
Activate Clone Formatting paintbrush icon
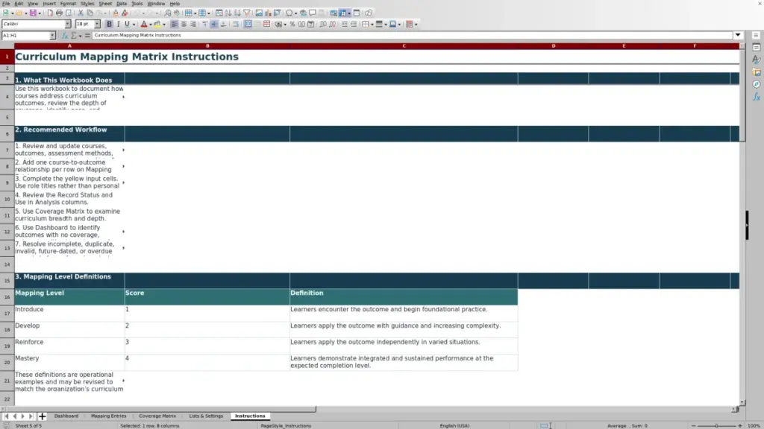coord(116,13)
